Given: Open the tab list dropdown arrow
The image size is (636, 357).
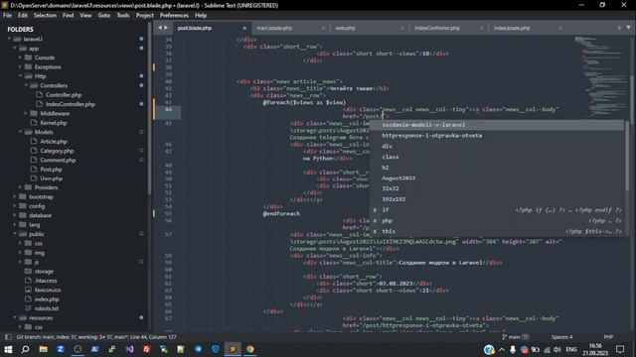Looking at the screenshot, I should click(x=628, y=28).
